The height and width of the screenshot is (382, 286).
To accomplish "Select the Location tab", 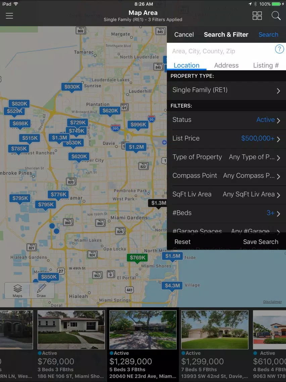I will (187, 65).
